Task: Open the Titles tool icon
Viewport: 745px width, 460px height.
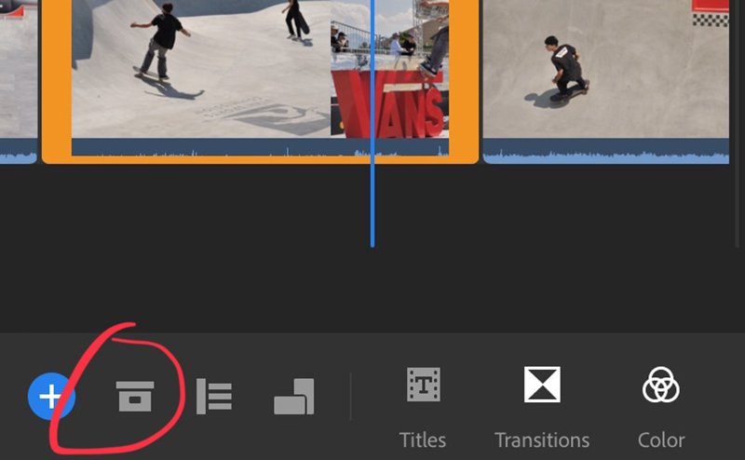Action: [423, 384]
